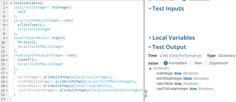
Task: Fold code at line 17 opening brace
Action: [x=7, y=73]
